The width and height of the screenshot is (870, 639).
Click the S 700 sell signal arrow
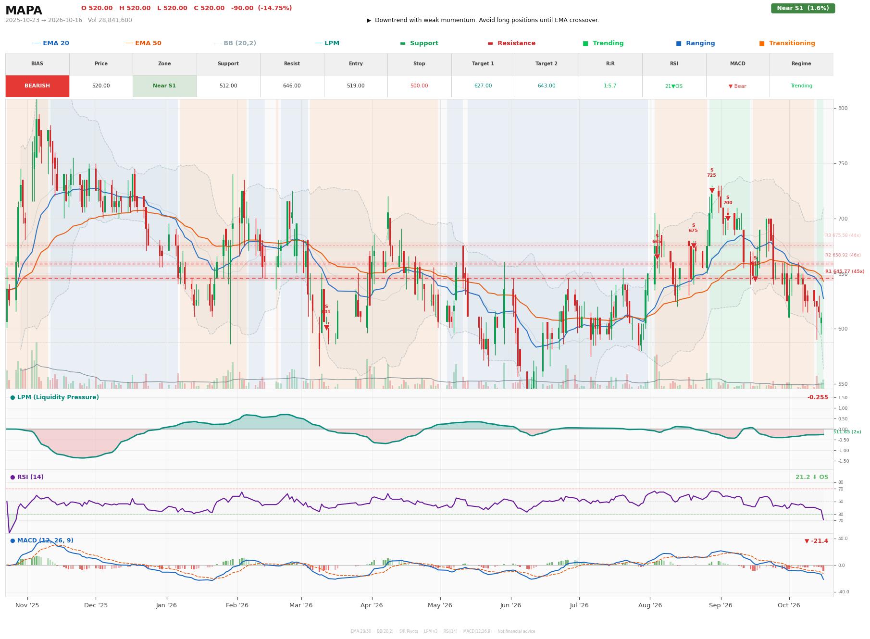click(x=728, y=219)
